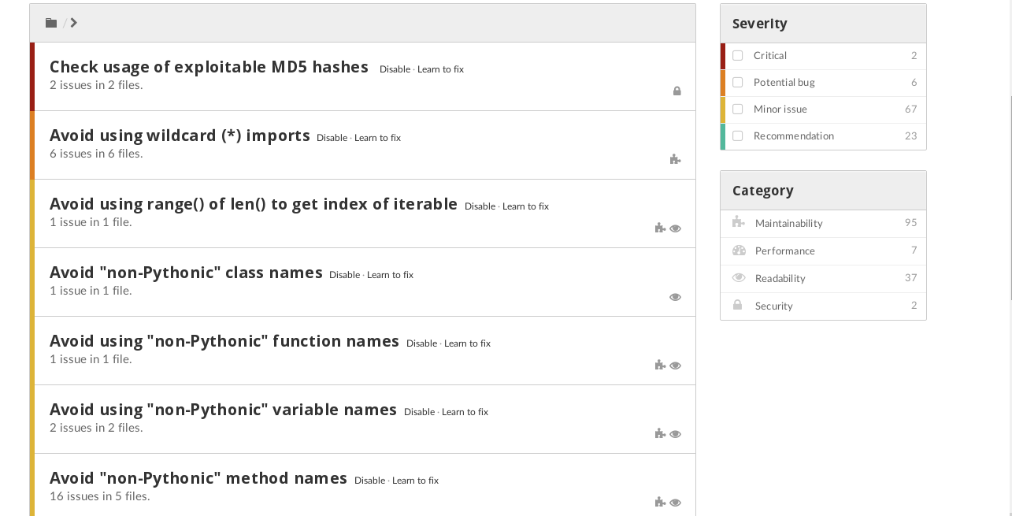Screen dimensions: 1012x516
Task: Click Disable next to wildcard imports
Action: tap(332, 138)
